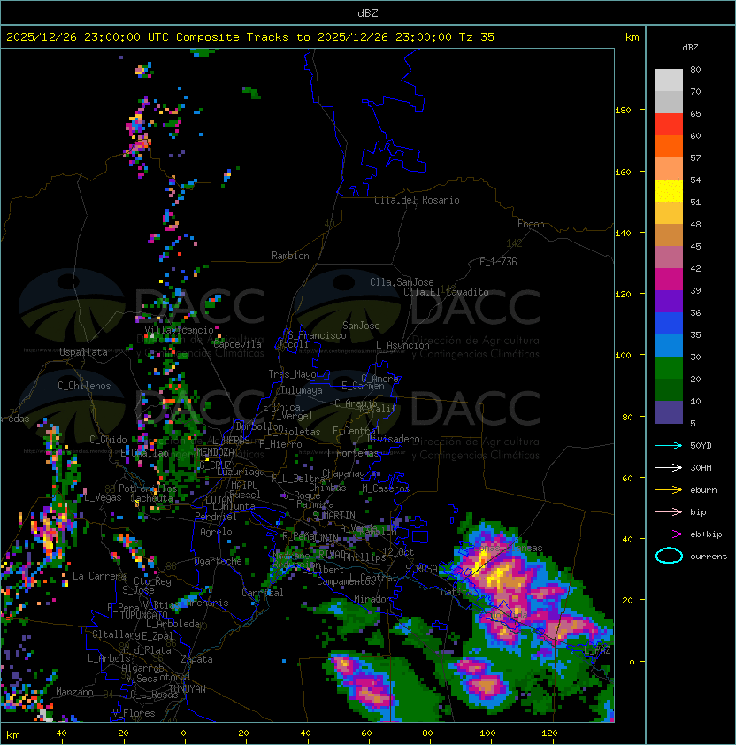The height and width of the screenshot is (745, 736).
Task: Pick the 5 dBZ dark purple swatch
Action: point(669,412)
